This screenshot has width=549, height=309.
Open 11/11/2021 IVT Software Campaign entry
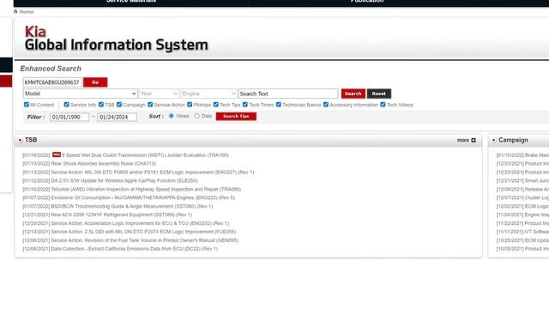522,232
